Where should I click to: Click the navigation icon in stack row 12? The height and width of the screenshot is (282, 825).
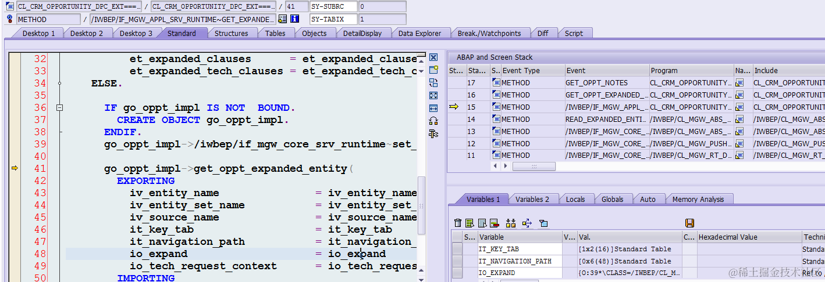[739, 143]
